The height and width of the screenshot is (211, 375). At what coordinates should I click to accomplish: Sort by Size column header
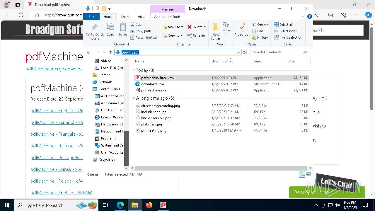[x=298, y=61]
